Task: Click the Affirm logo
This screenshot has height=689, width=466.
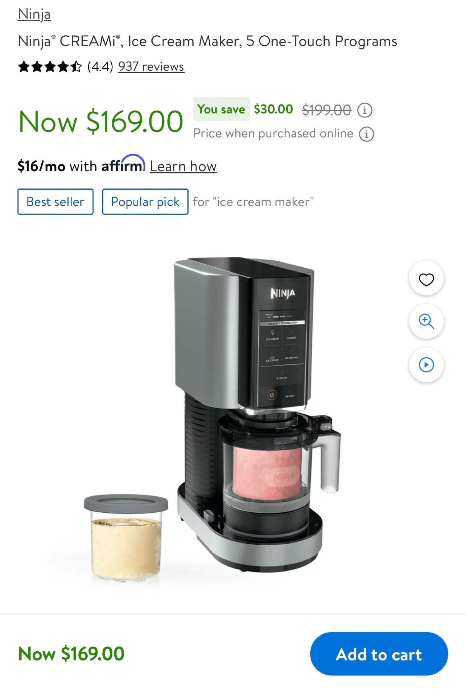Action: coord(123,163)
